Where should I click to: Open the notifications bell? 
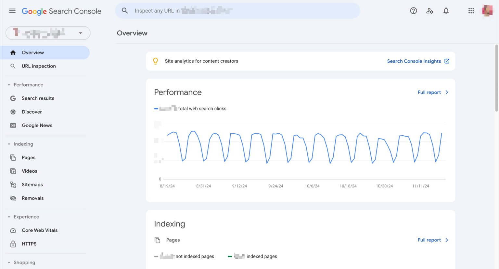coord(446,10)
